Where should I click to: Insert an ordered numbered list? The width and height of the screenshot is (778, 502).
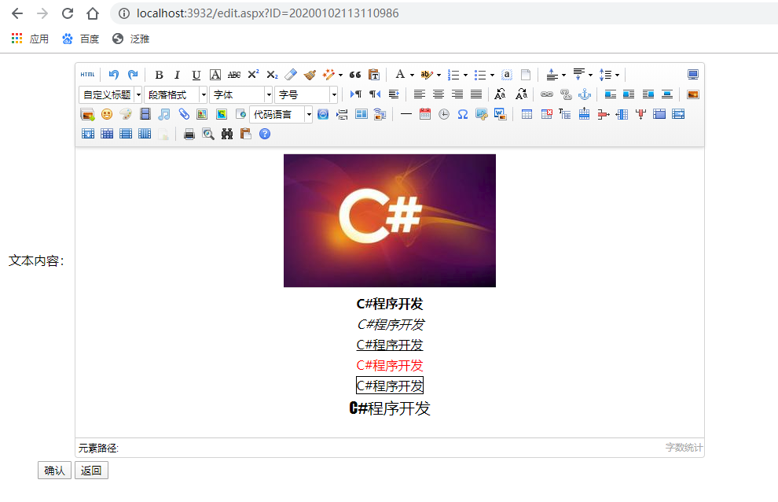(x=453, y=75)
